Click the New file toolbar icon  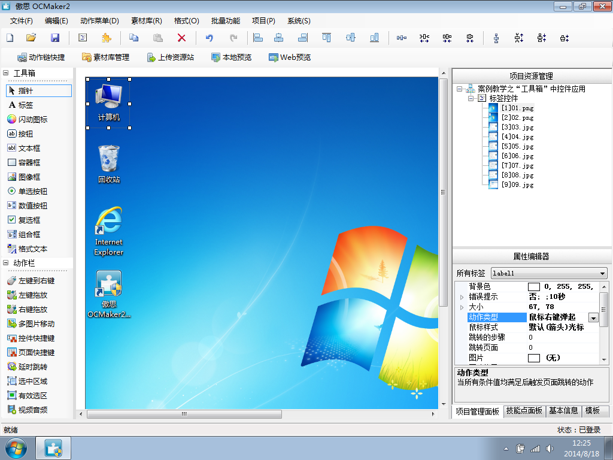click(x=10, y=38)
